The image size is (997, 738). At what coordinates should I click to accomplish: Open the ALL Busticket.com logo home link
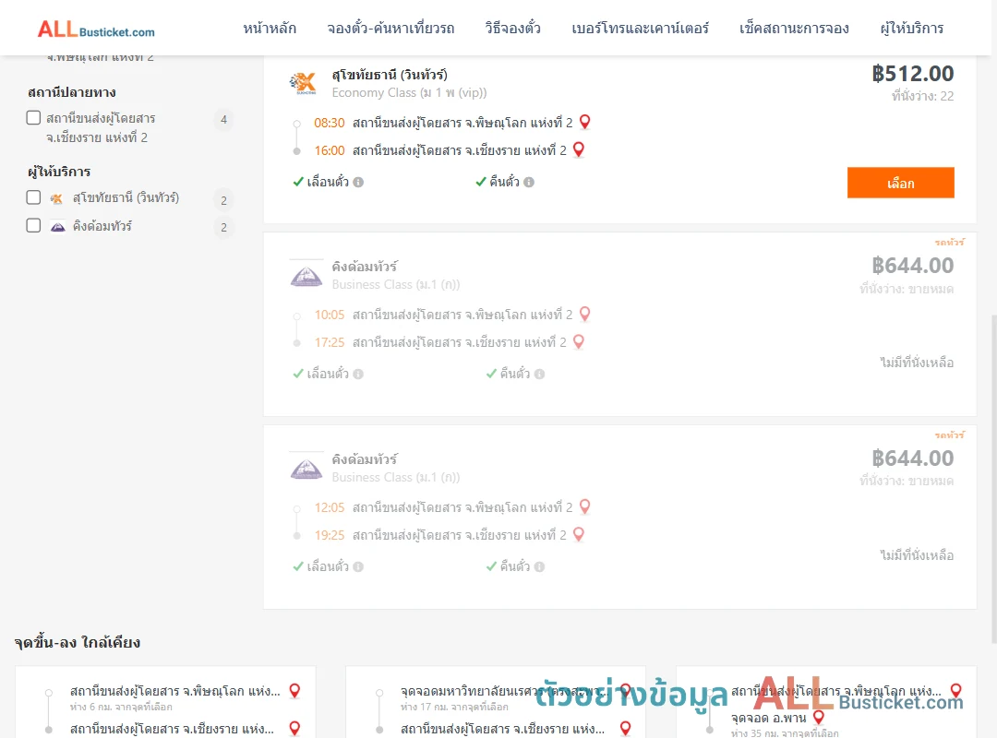click(96, 29)
